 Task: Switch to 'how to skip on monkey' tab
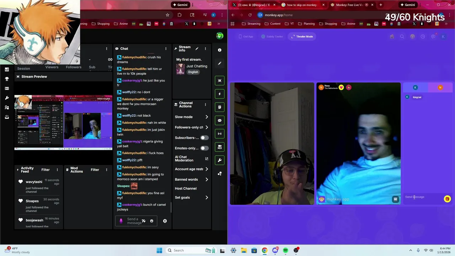tap(303, 5)
